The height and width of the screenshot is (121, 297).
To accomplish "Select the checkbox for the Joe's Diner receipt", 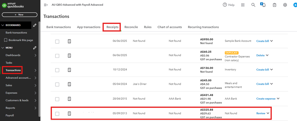I will pyautogui.click(x=57, y=84).
